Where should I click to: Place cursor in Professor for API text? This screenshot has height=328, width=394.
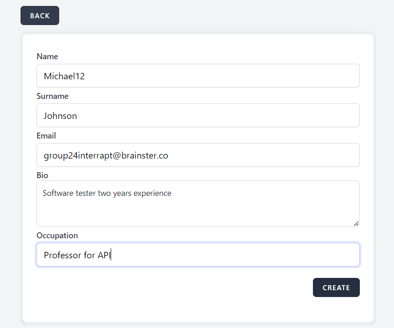[x=77, y=255]
